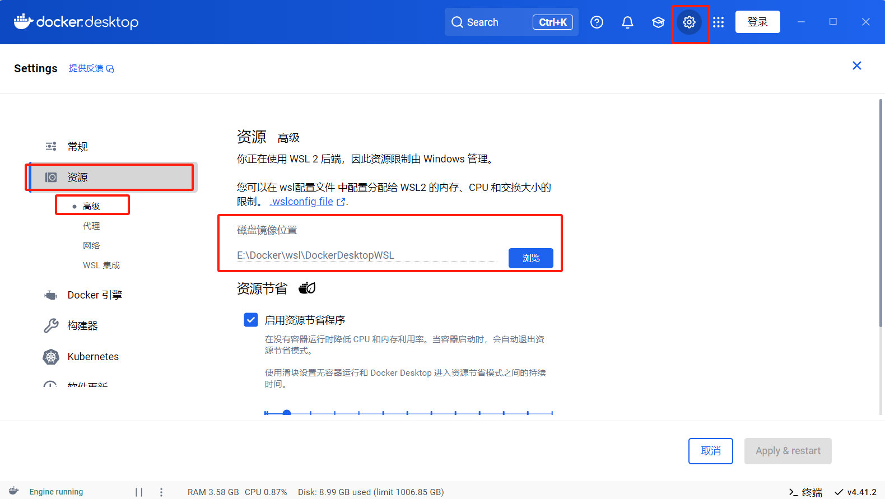Screen dimensions: 885x499
Task: Click the Docker 引擎 whale icon
Action: [x=51, y=295]
